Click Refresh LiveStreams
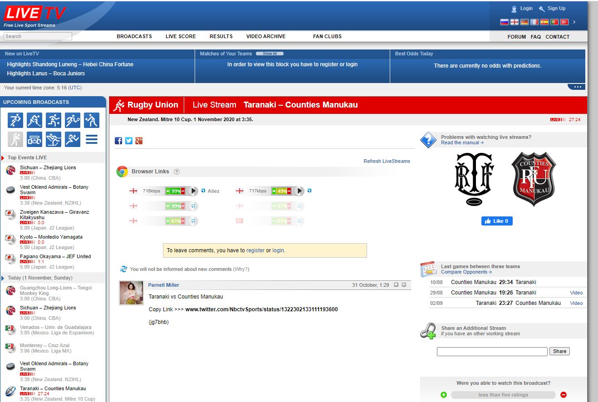The height and width of the screenshot is (402, 598). (x=387, y=161)
